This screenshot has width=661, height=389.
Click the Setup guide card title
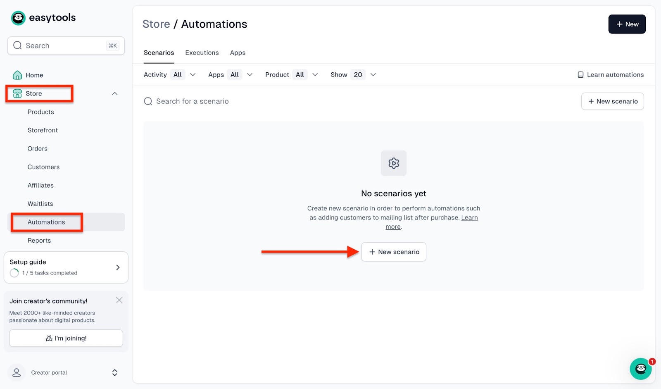tap(28, 262)
